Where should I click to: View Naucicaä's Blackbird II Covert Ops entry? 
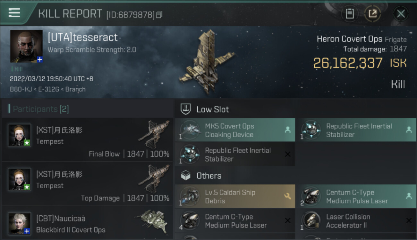[x=87, y=224]
